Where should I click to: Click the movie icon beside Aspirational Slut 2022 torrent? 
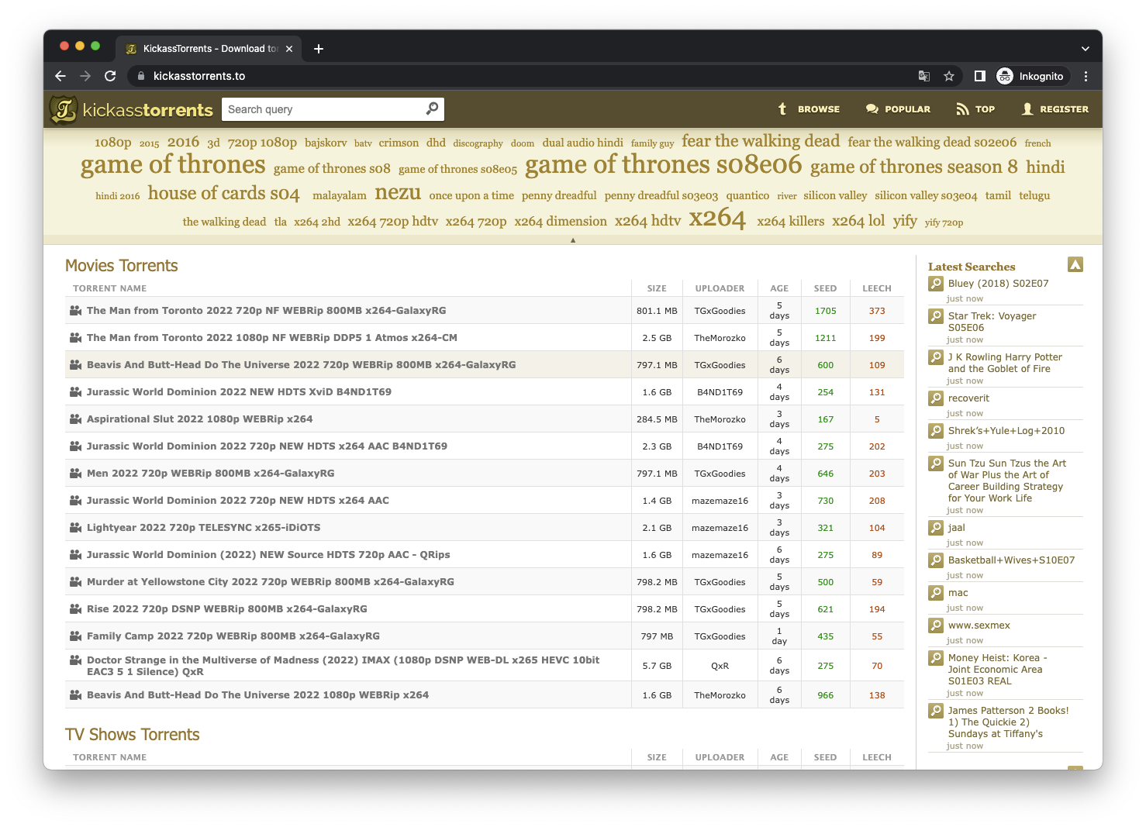pos(75,419)
